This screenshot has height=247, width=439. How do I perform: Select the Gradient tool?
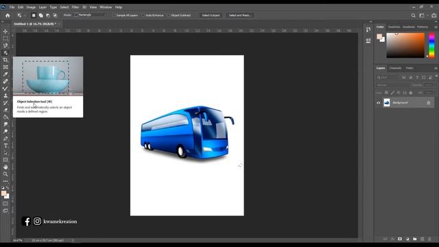(x=5, y=117)
